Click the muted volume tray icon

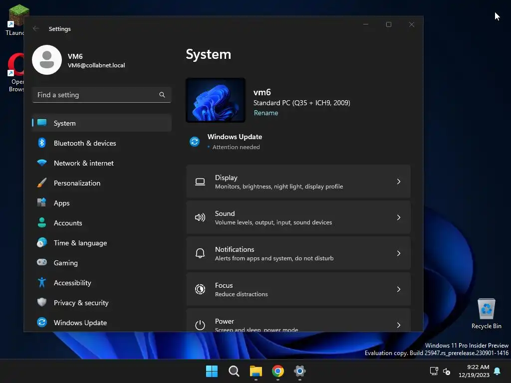pyautogui.click(x=447, y=371)
